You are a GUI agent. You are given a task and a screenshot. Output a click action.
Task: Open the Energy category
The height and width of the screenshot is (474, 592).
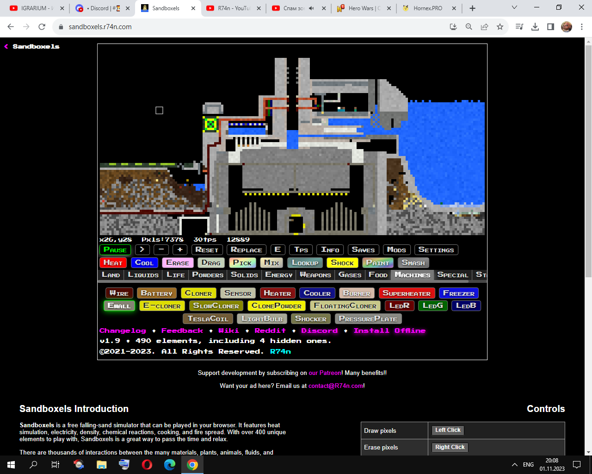(279, 275)
